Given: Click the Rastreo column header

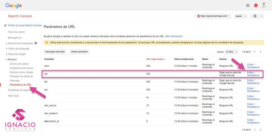Looking at the screenshot, I should [223, 59].
